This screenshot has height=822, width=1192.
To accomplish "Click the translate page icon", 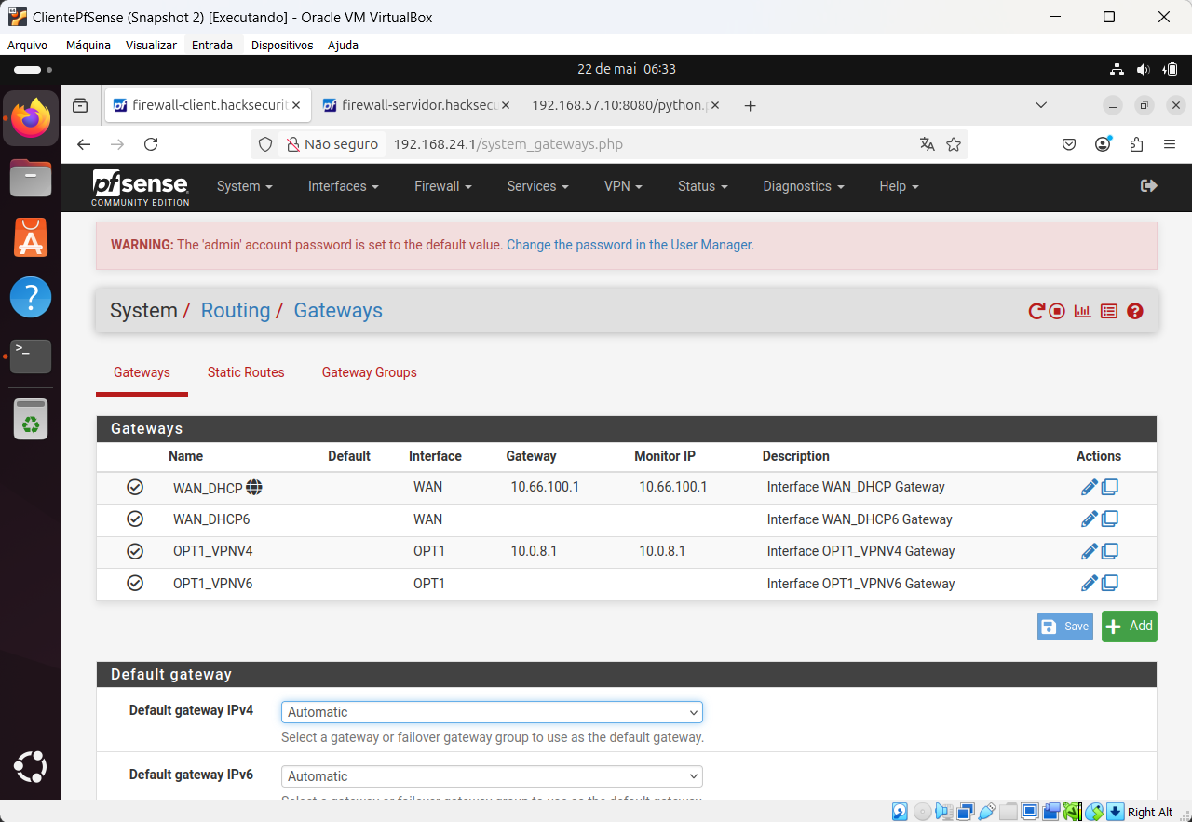I will point(927,144).
